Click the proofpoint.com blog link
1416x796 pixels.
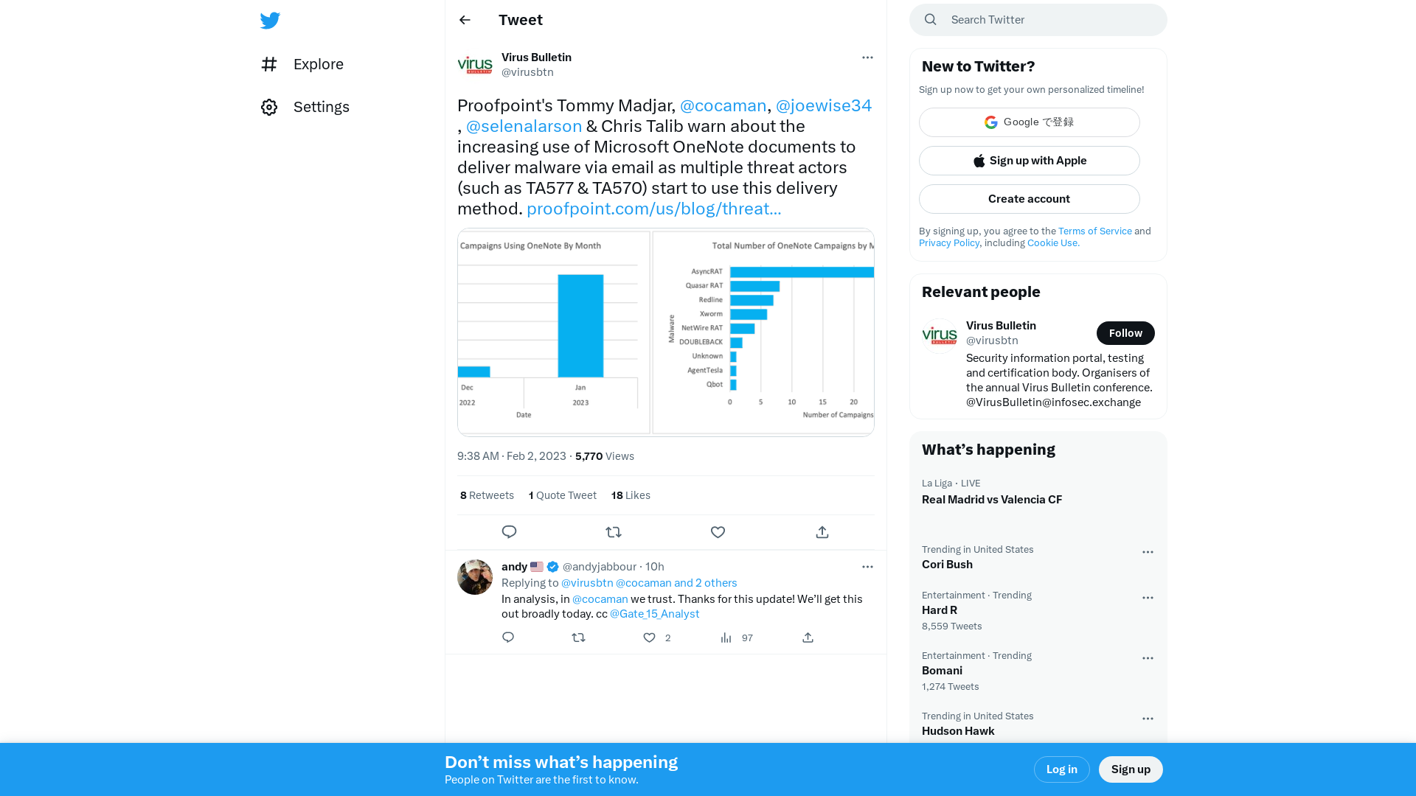[x=653, y=208]
